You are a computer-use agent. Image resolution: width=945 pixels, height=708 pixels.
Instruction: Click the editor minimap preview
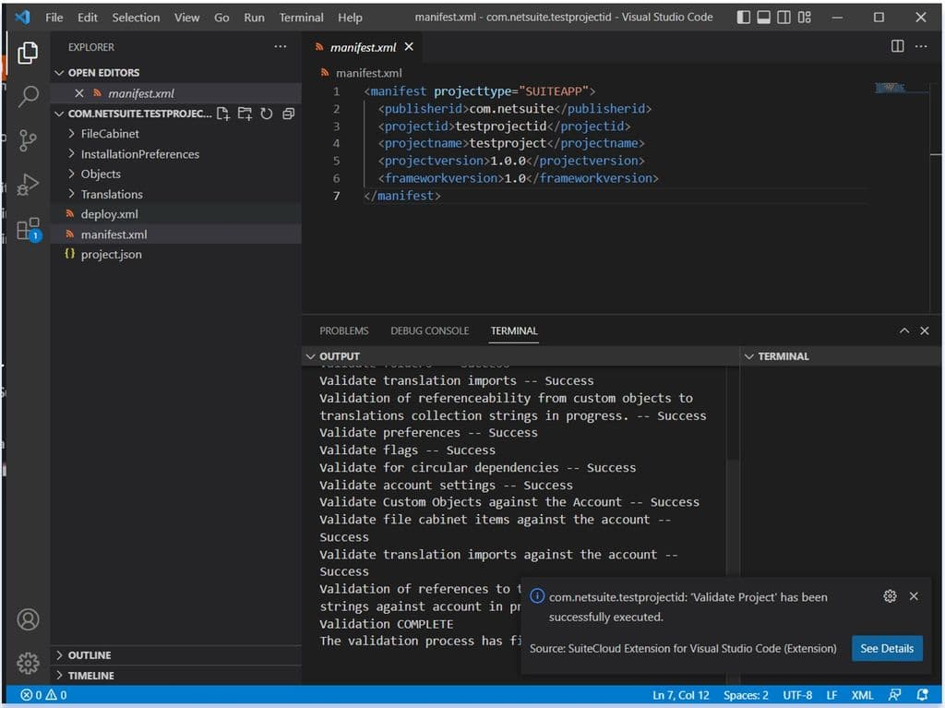890,88
